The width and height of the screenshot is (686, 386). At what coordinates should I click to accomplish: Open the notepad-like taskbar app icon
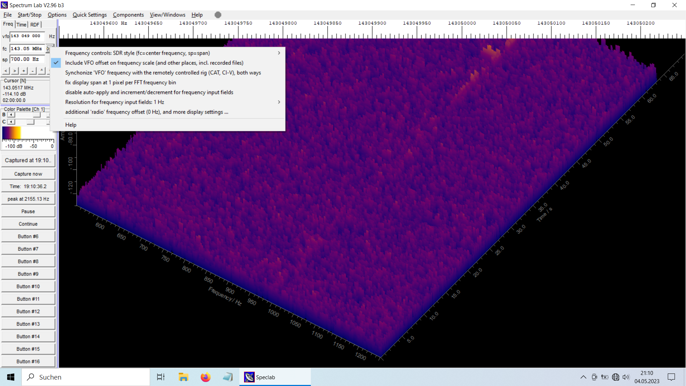(x=228, y=377)
